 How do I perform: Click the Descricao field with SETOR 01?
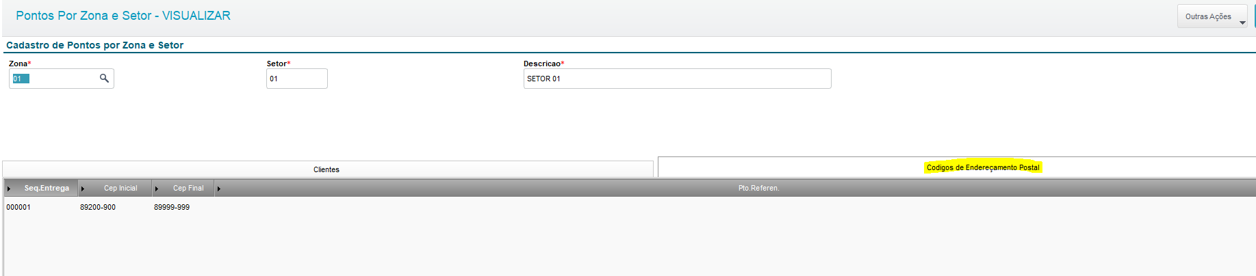click(x=678, y=79)
